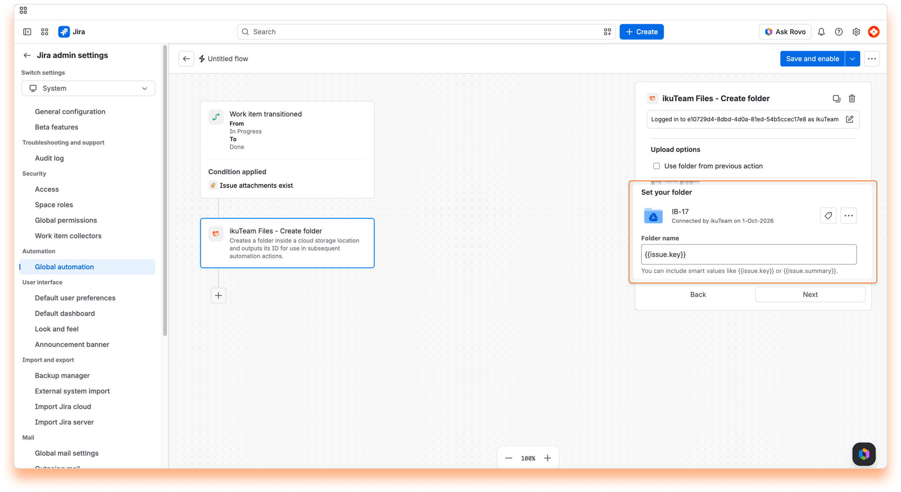Focus the Folder name field
The width and height of the screenshot is (901, 492).
pos(749,254)
